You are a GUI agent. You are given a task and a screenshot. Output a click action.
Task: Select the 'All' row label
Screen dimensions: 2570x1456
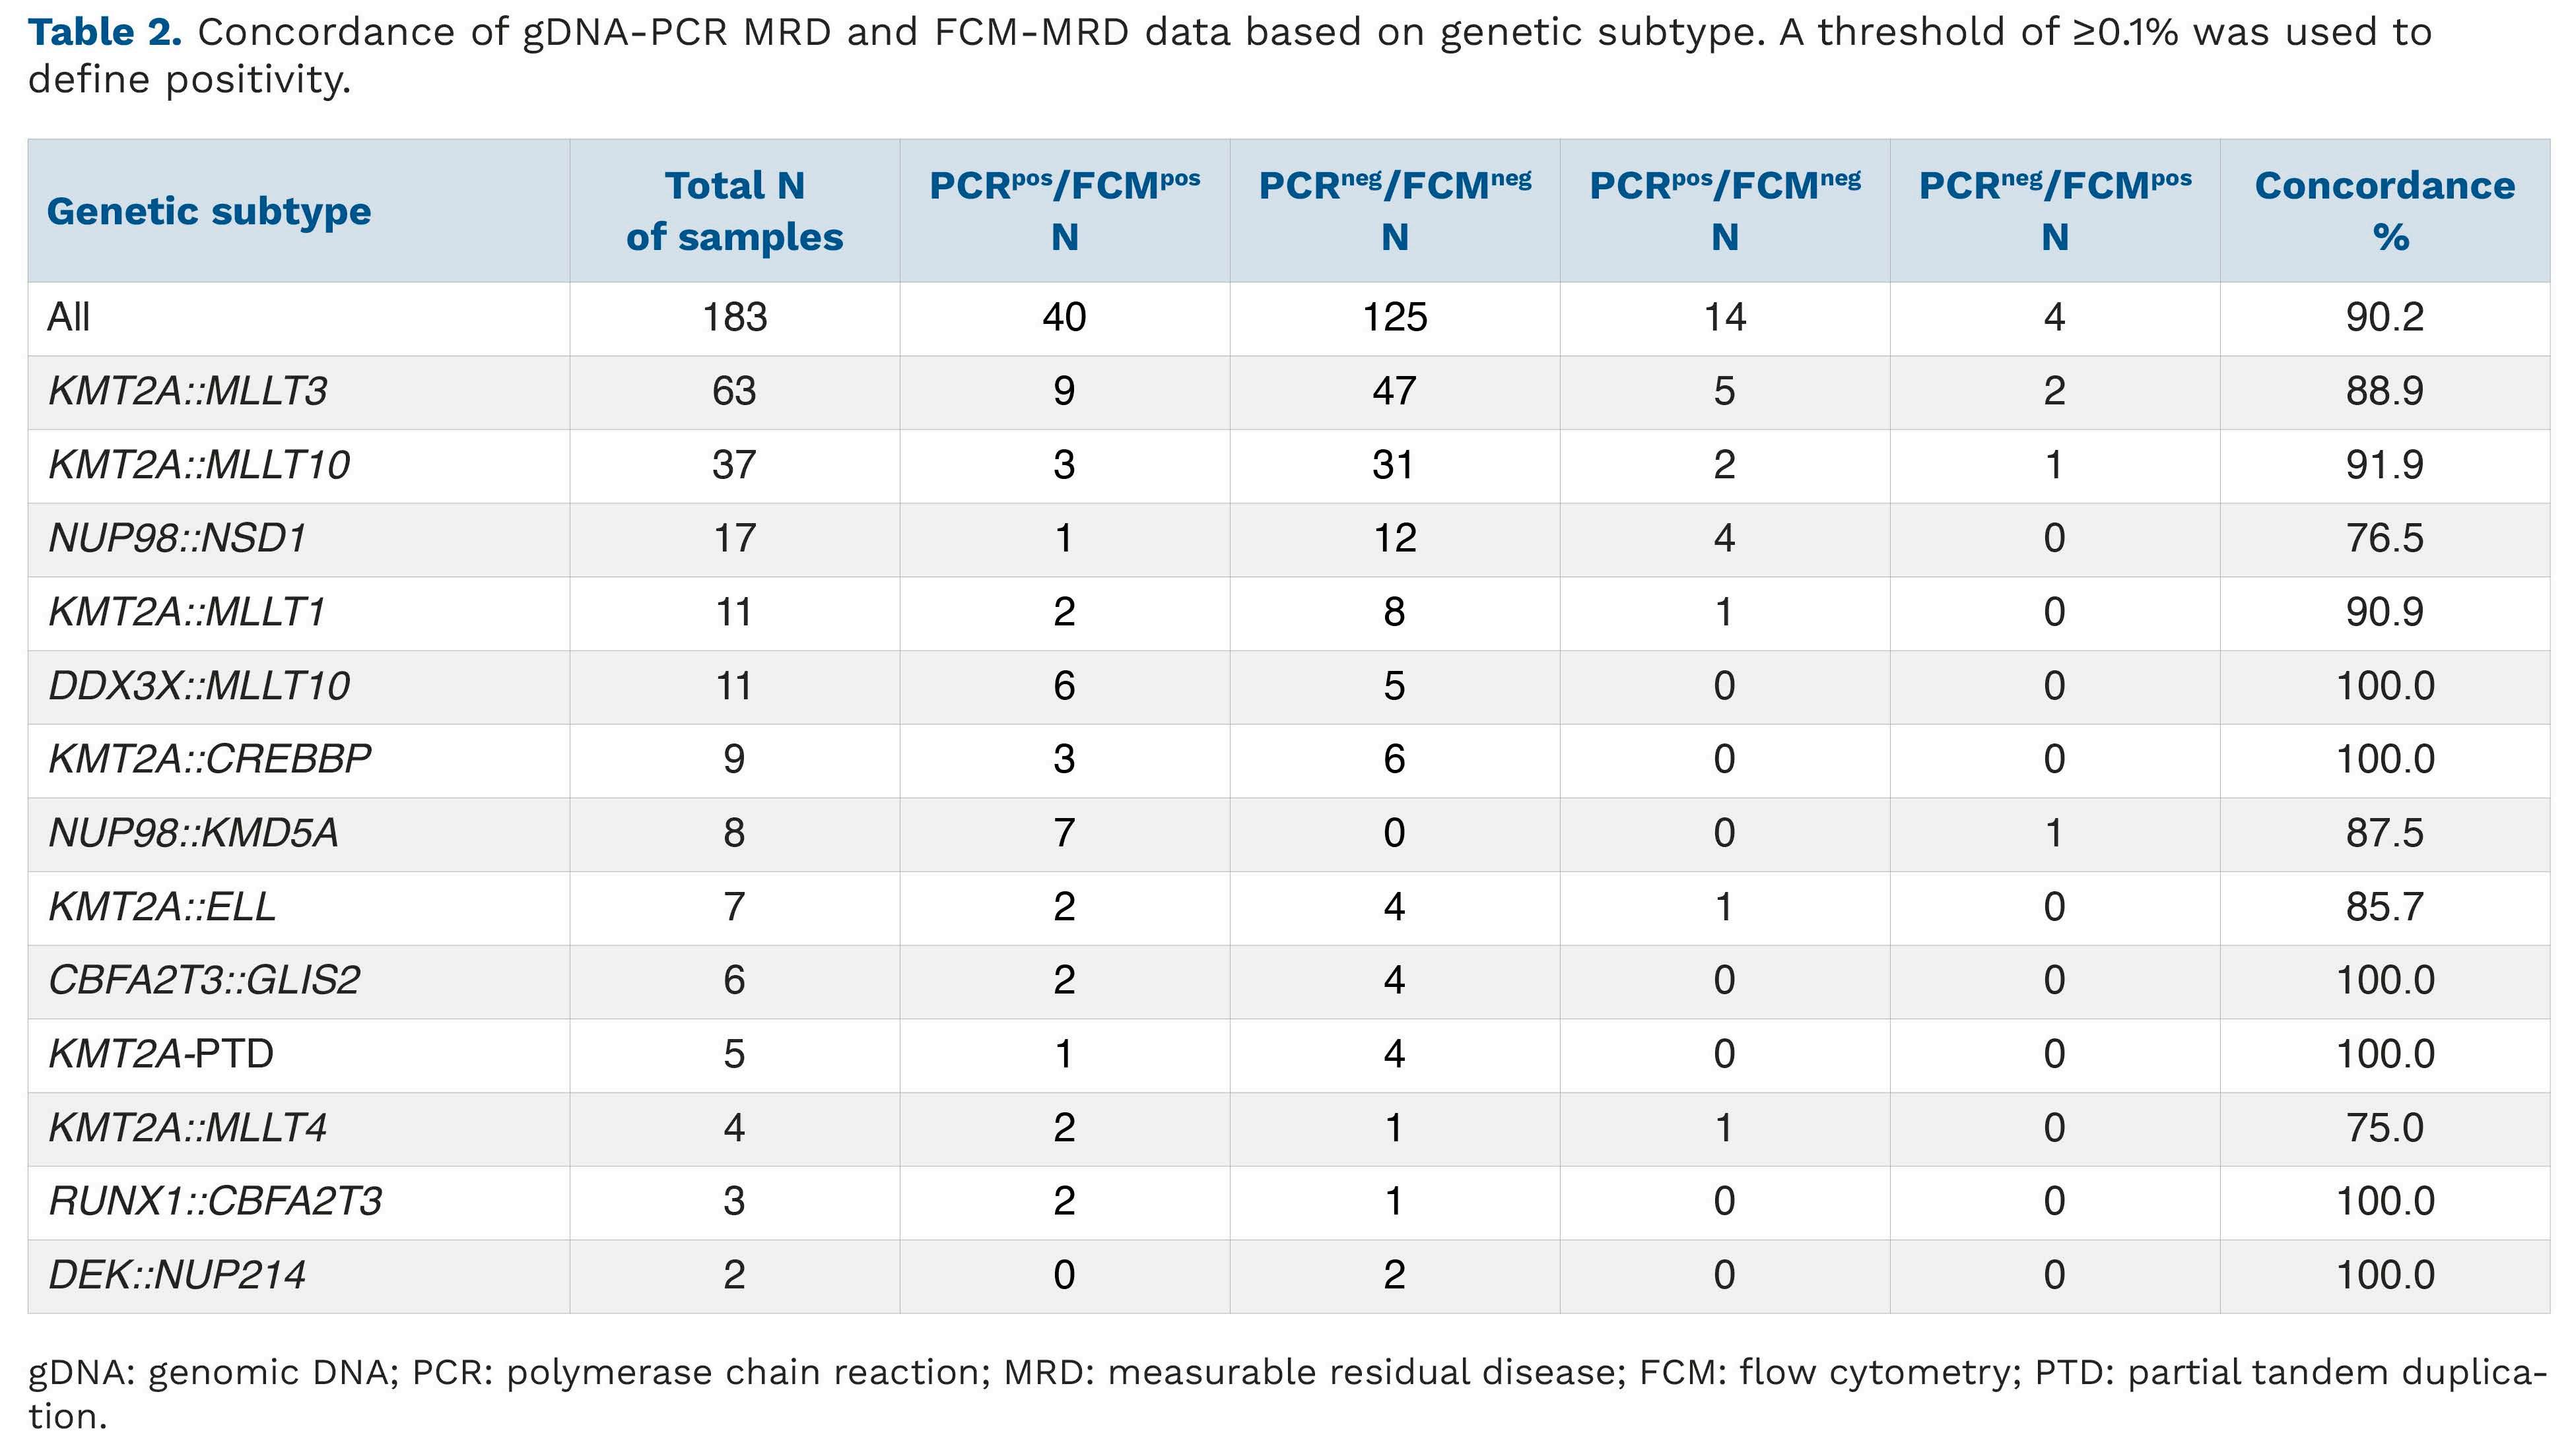(x=69, y=318)
